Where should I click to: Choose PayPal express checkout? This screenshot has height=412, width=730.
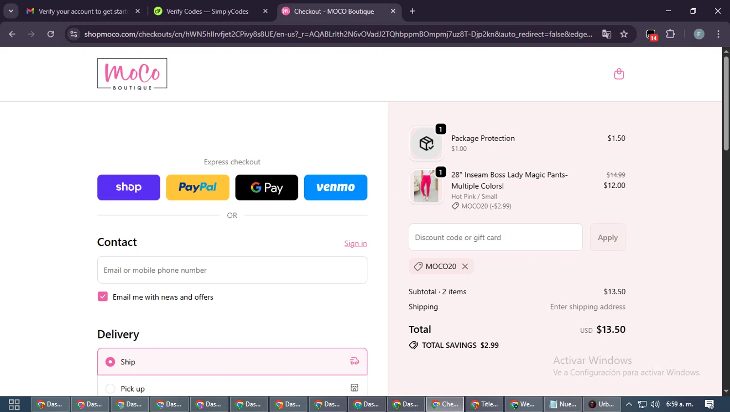click(x=198, y=187)
